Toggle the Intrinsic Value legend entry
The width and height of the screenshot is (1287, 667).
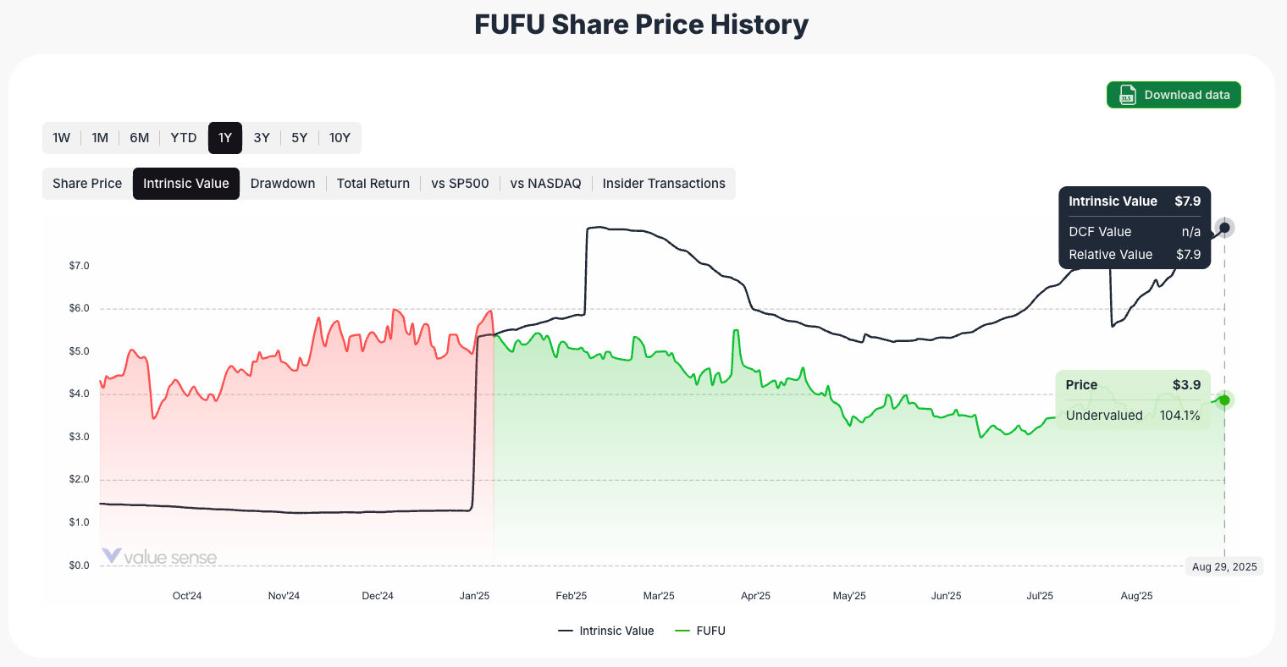[606, 631]
